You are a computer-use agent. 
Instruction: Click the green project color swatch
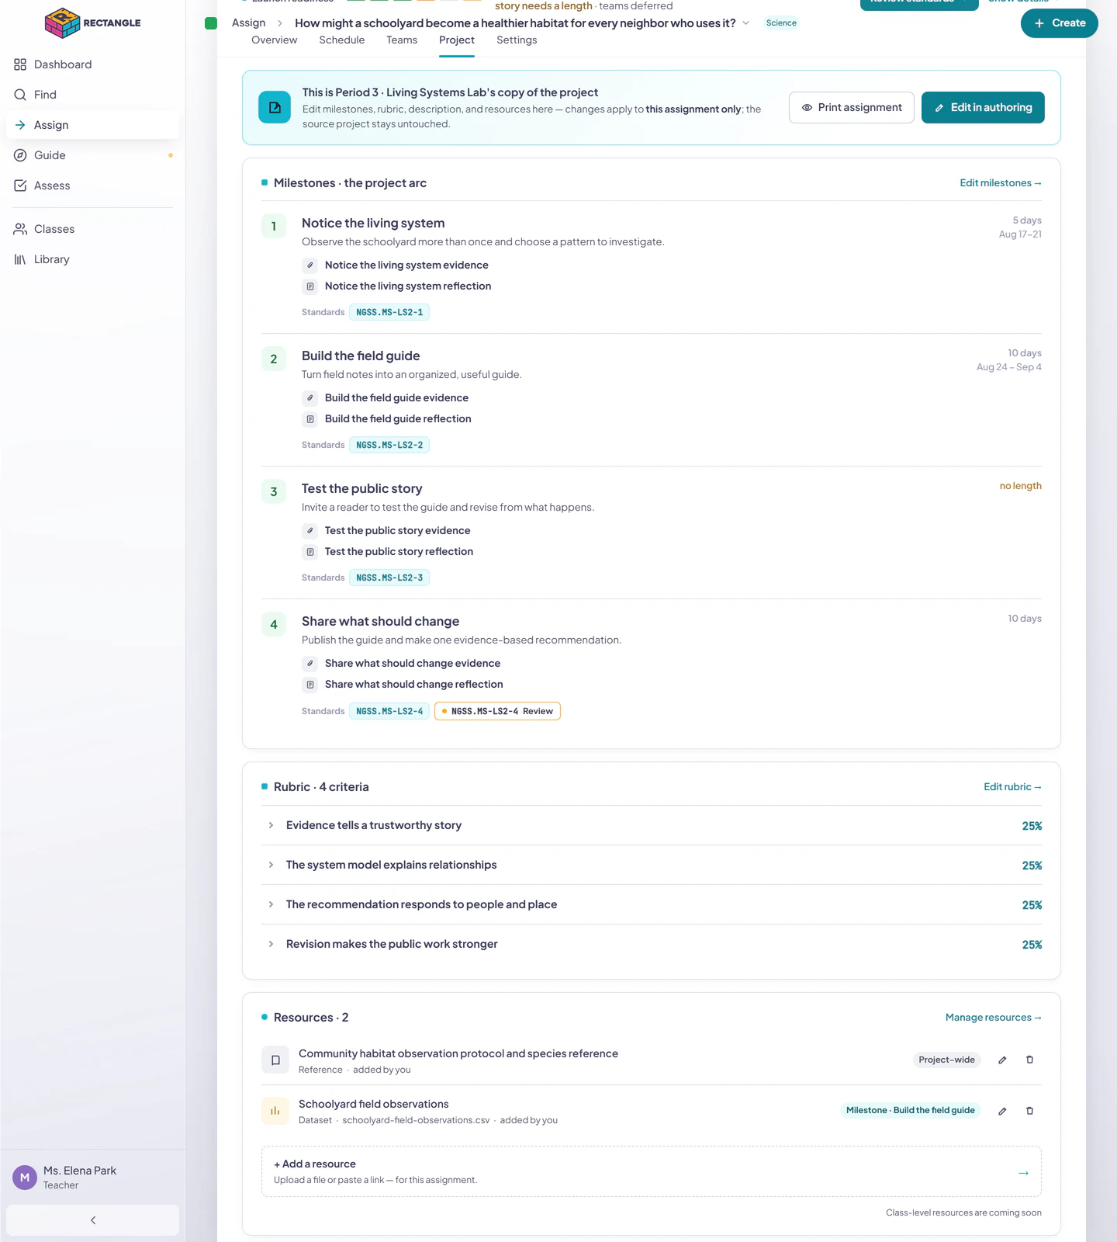coord(211,23)
